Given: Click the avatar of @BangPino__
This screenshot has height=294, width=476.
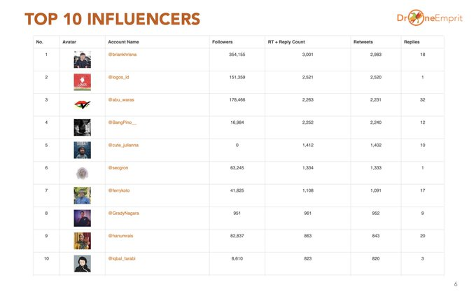Looking at the screenshot, I should [x=82, y=127].
